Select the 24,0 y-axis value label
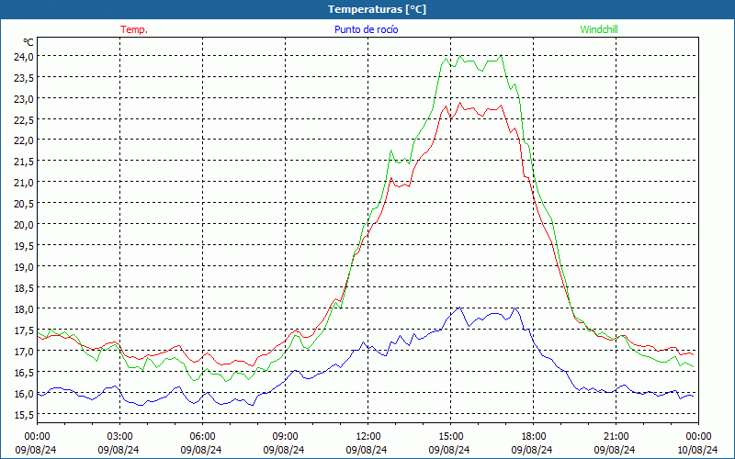This screenshot has height=459, width=735. tap(23, 56)
